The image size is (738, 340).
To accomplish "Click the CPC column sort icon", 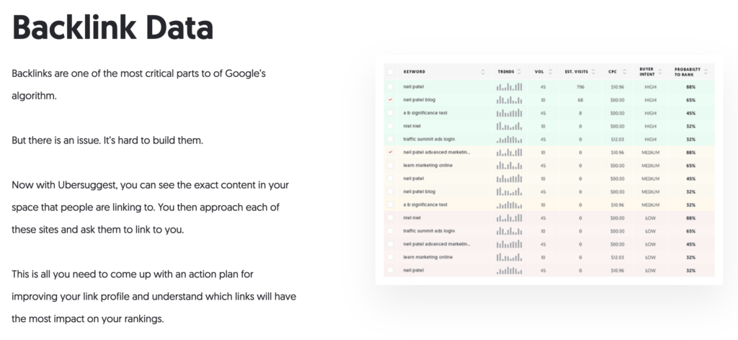I will coord(625,72).
